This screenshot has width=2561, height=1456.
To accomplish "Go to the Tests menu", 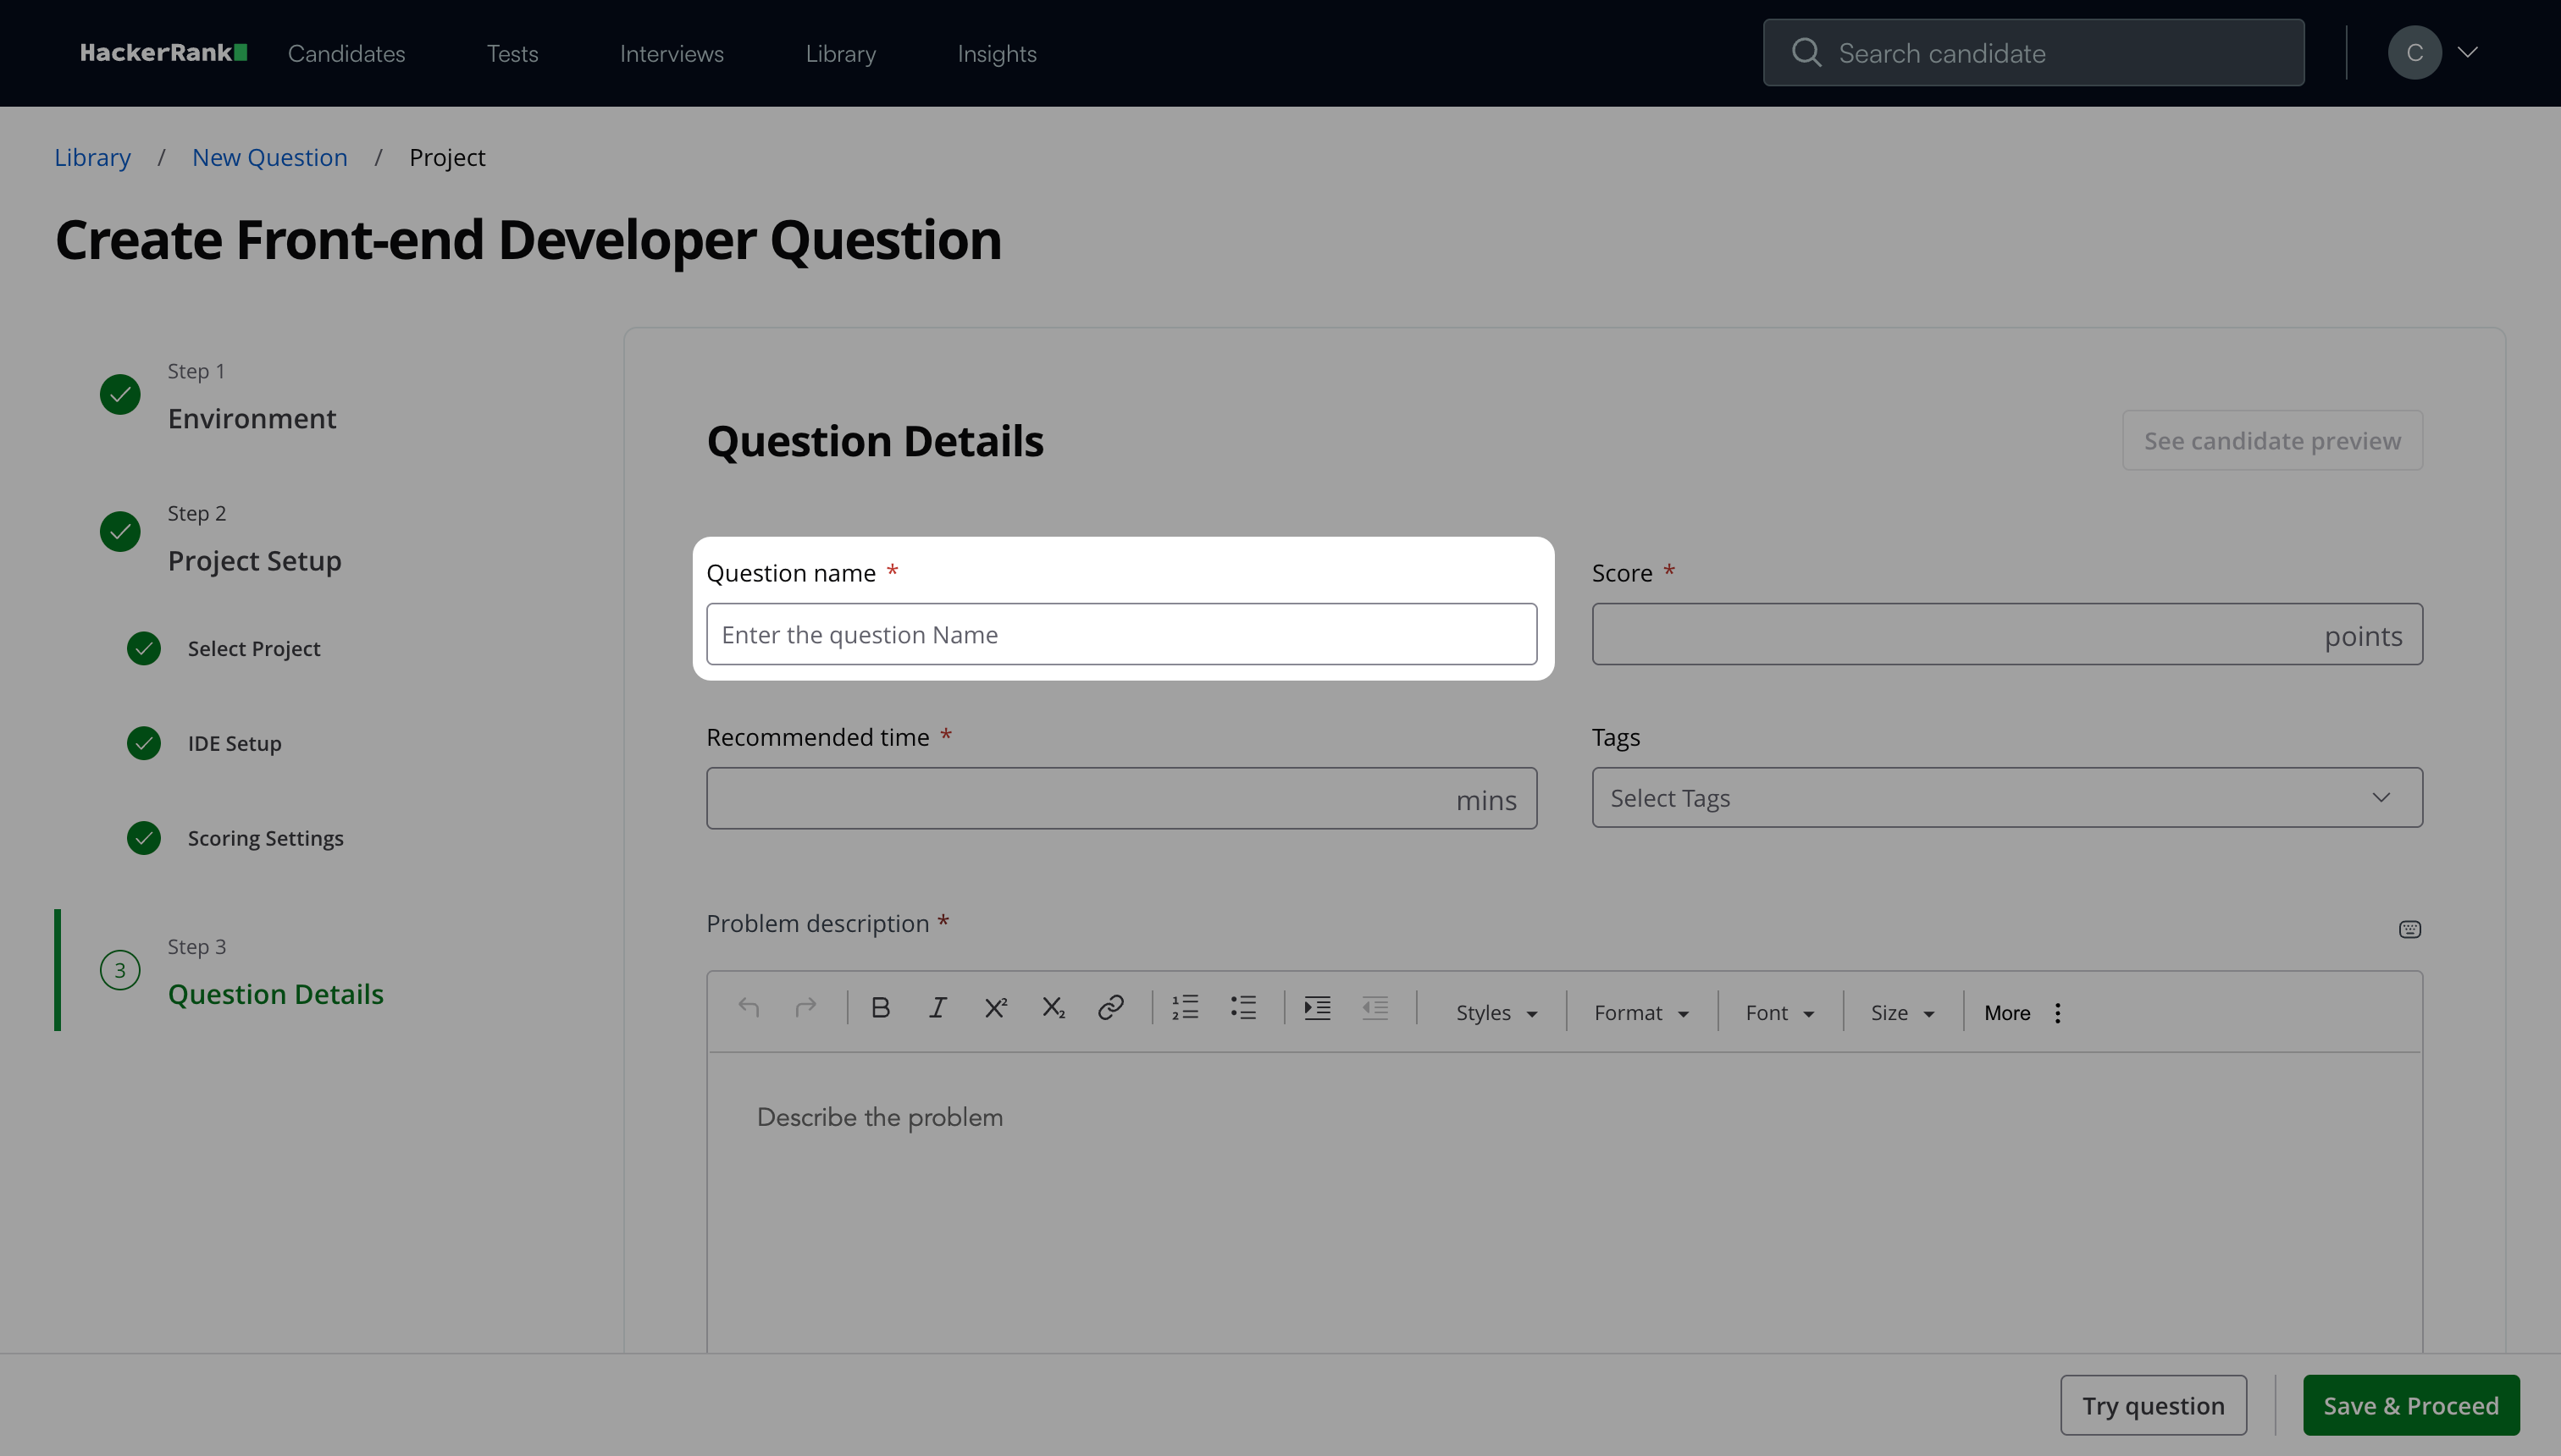I will pyautogui.click(x=512, y=54).
